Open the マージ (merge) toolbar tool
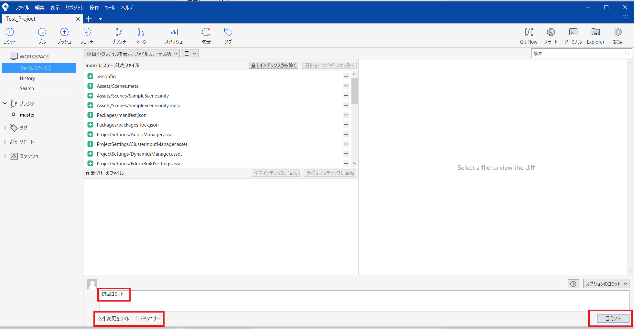634x329 pixels. point(141,36)
